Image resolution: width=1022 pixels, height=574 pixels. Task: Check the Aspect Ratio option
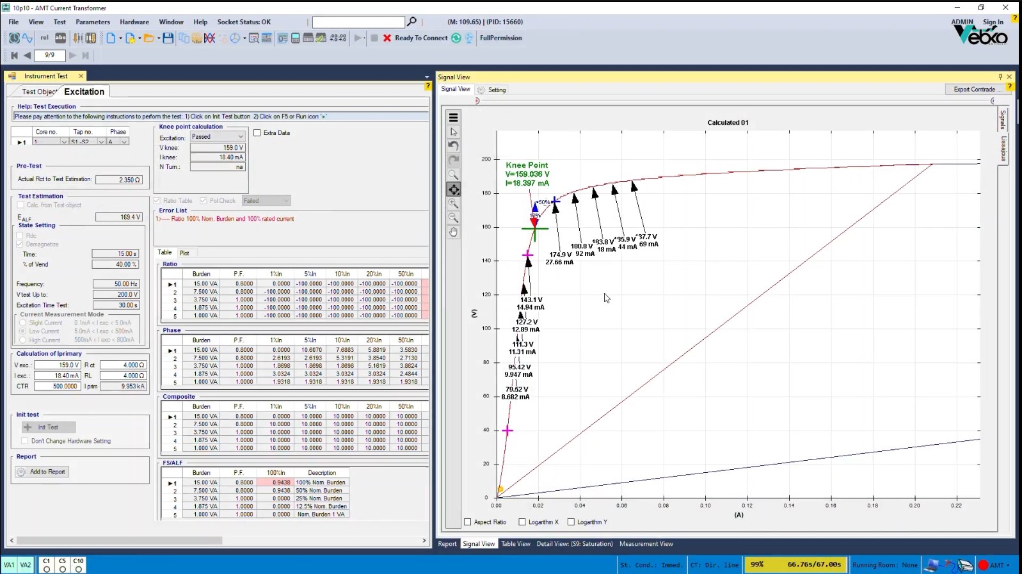click(x=468, y=522)
